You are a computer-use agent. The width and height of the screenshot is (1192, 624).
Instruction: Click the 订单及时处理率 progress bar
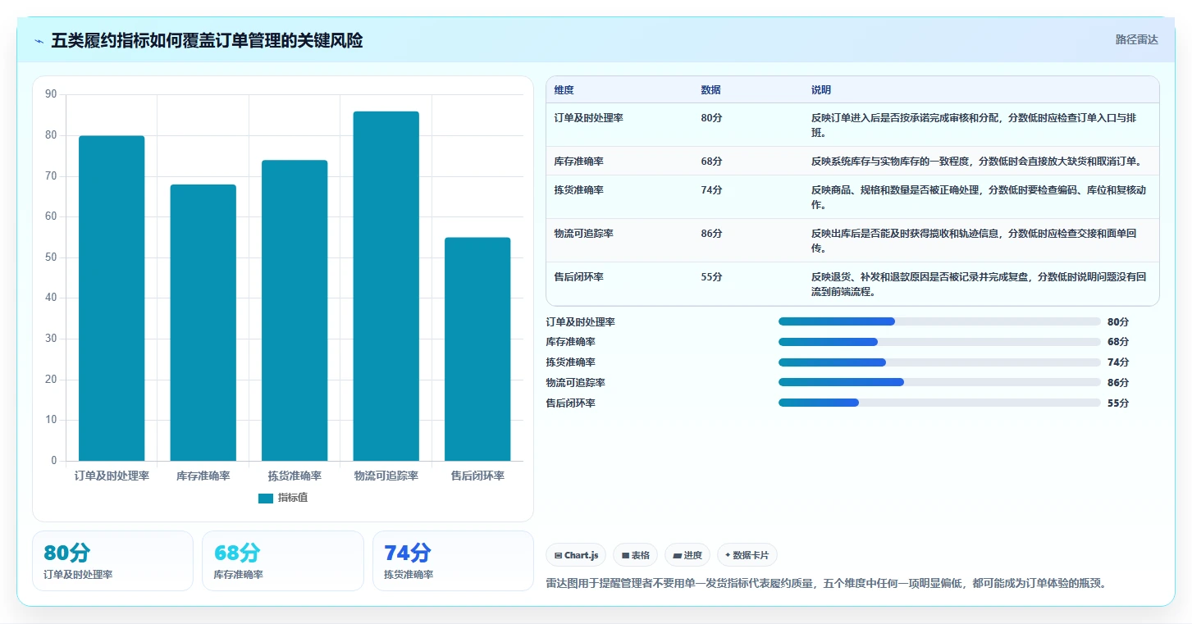tap(939, 321)
